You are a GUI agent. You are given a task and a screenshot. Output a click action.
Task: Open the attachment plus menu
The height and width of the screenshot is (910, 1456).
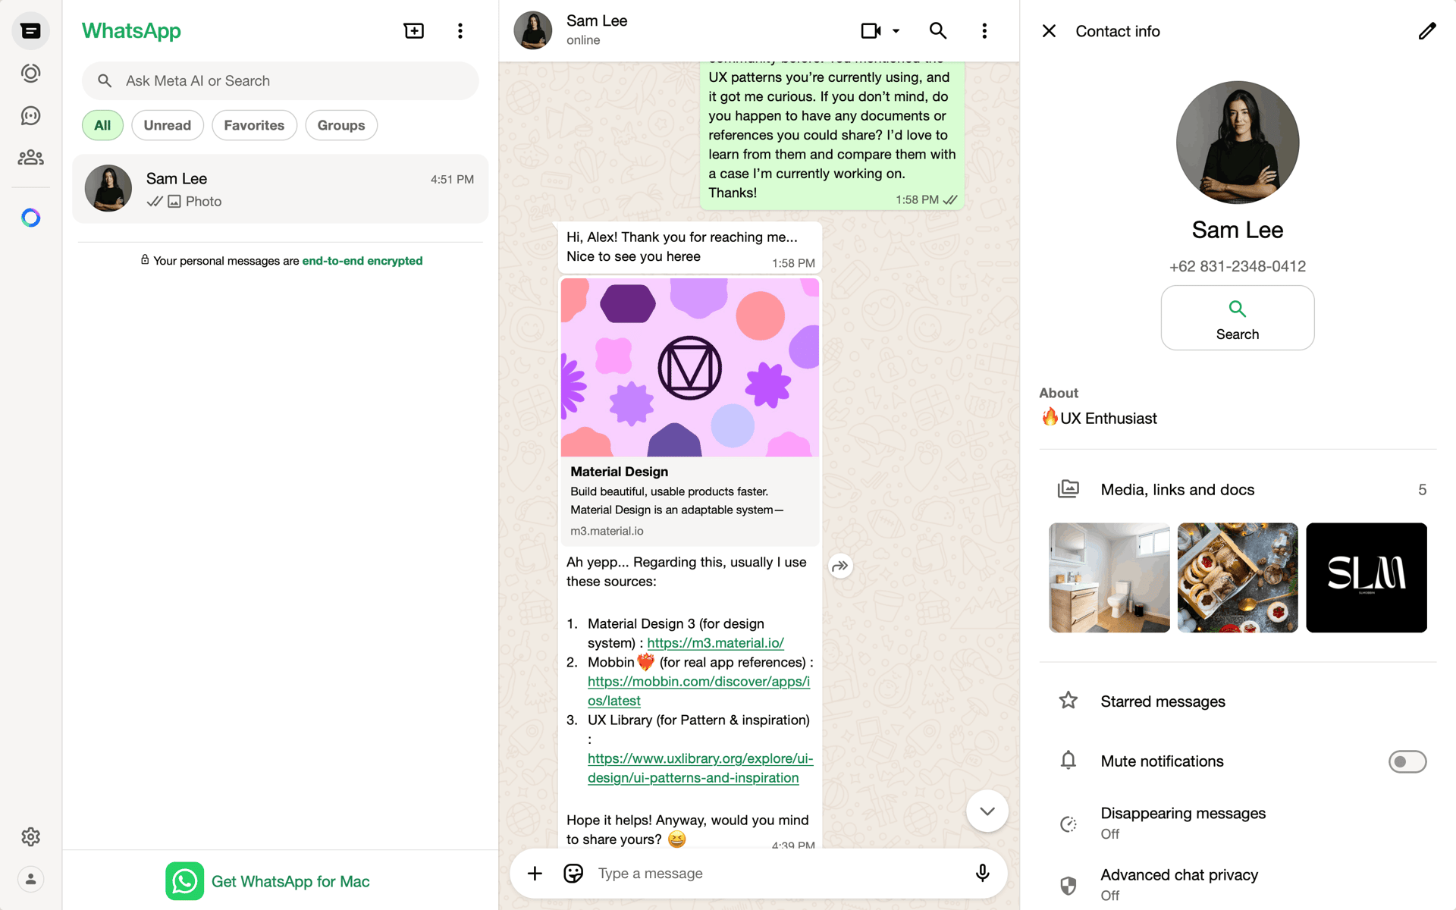(535, 874)
